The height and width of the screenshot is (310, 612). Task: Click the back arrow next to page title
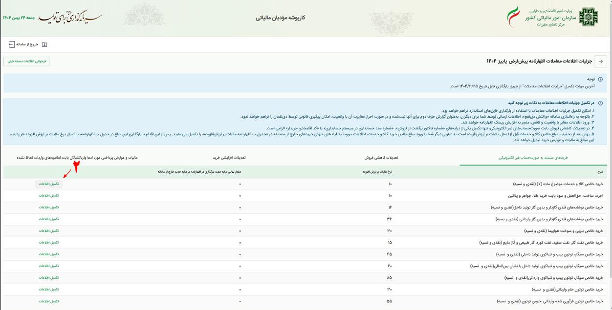coord(602,61)
